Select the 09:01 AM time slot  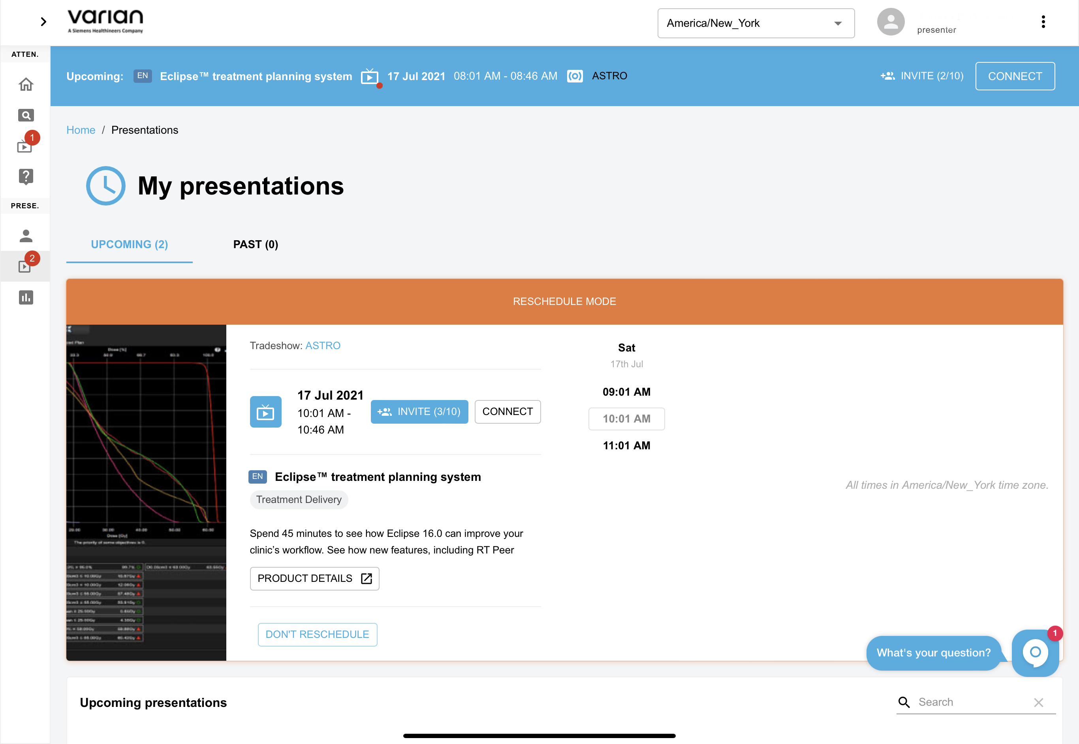click(626, 392)
